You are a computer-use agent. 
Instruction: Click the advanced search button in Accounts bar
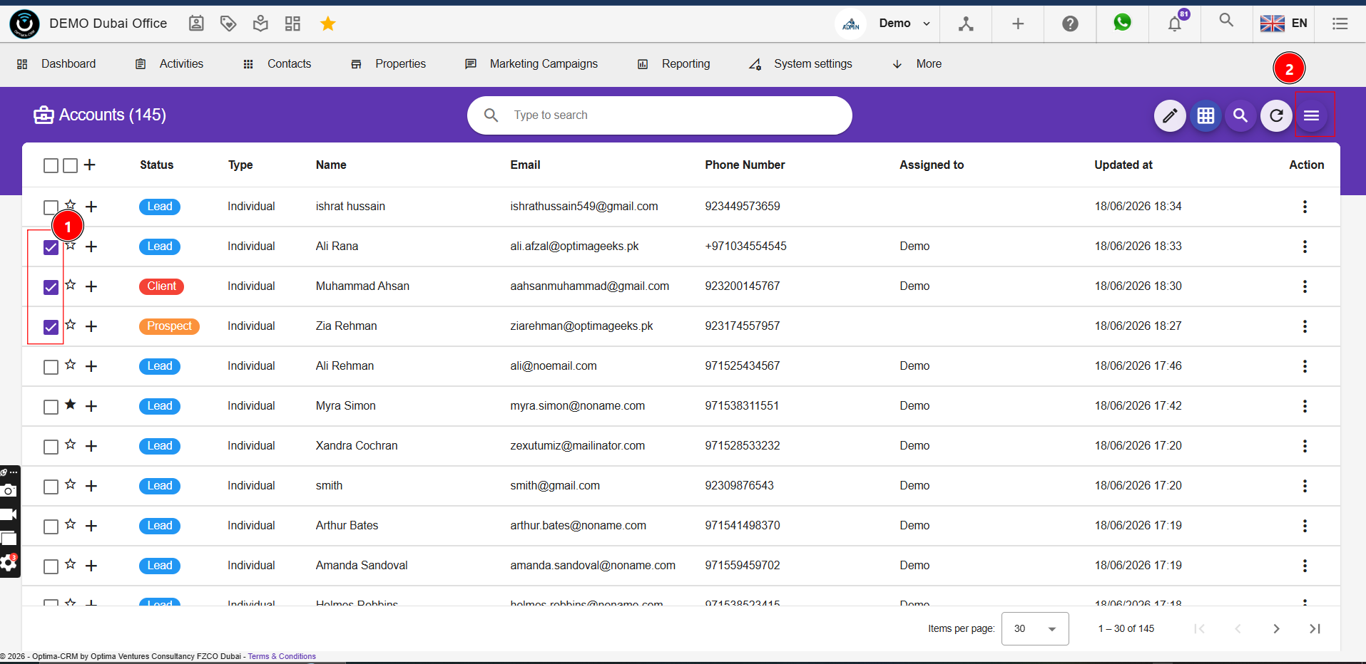coord(1240,115)
